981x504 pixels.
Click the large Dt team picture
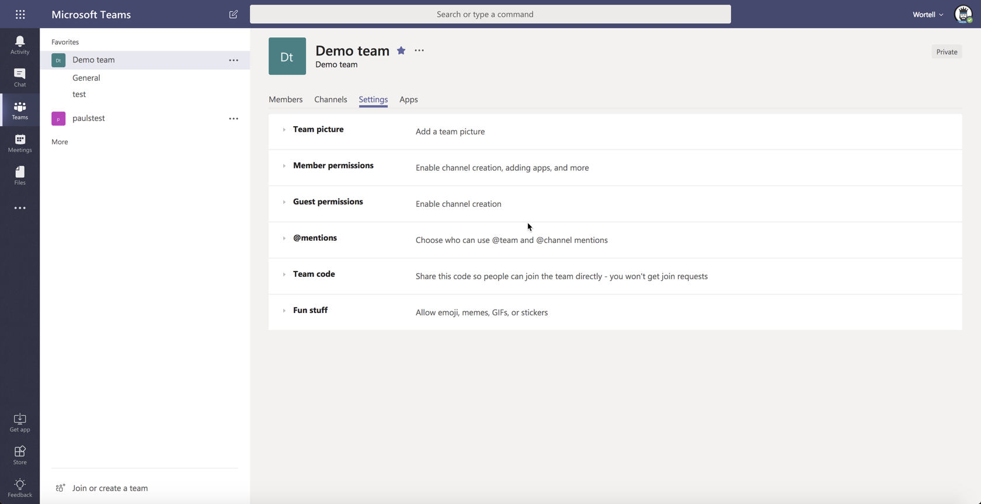tap(287, 56)
